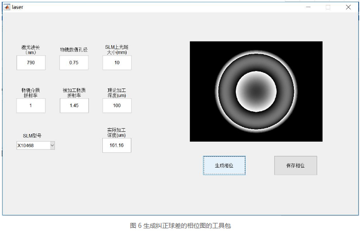This screenshot has height=231, width=360.
Task: Close the laser window
Action: tap(348, 7)
